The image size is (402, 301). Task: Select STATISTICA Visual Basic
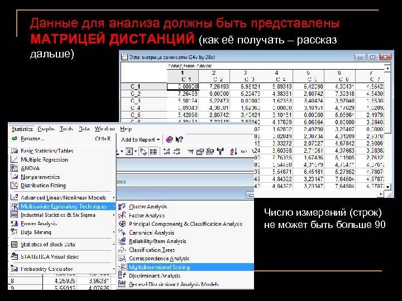point(61,257)
